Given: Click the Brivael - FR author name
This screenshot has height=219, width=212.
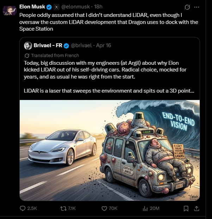Looking at the screenshot, I should (48, 45).
